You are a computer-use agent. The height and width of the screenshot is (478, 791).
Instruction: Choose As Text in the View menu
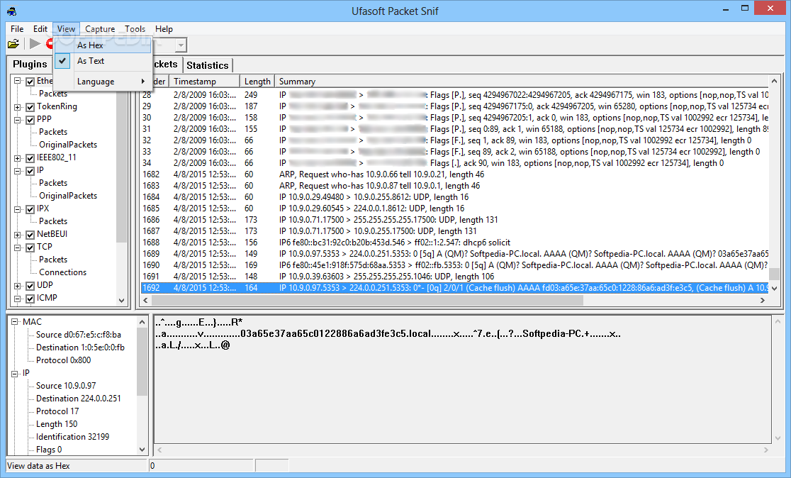tap(103, 61)
